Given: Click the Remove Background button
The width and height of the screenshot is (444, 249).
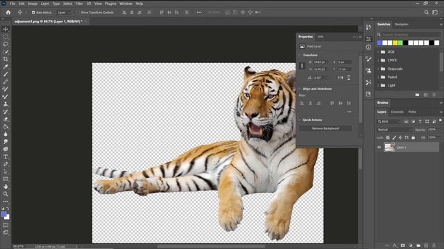Looking at the screenshot, I should pyautogui.click(x=325, y=129).
